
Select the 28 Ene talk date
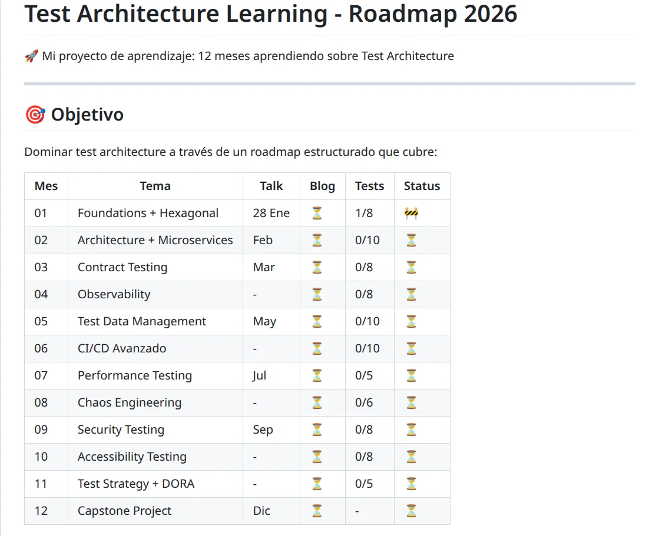(x=271, y=213)
